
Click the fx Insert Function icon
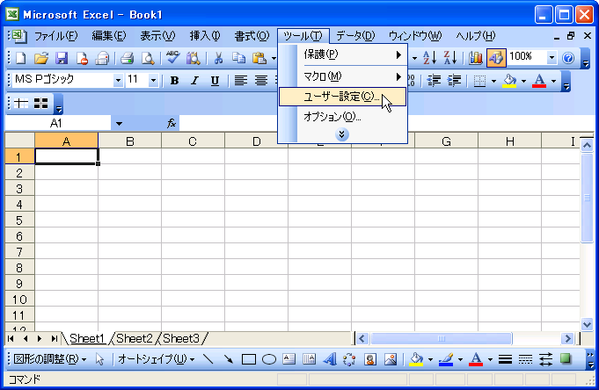(172, 123)
